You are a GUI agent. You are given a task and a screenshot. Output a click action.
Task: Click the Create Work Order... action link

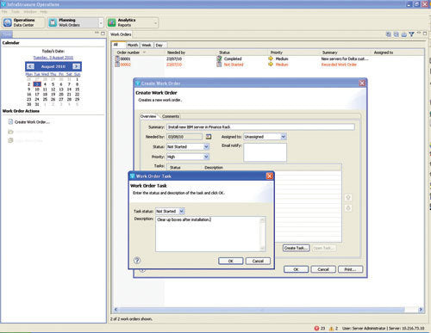(x=32, y=122)
